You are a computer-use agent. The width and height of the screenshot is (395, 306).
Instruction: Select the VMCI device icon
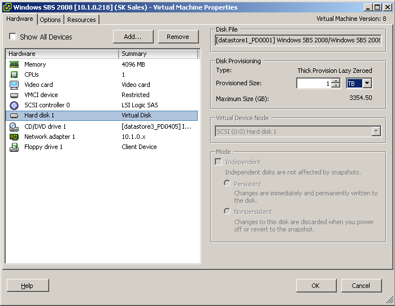(14, 95)
